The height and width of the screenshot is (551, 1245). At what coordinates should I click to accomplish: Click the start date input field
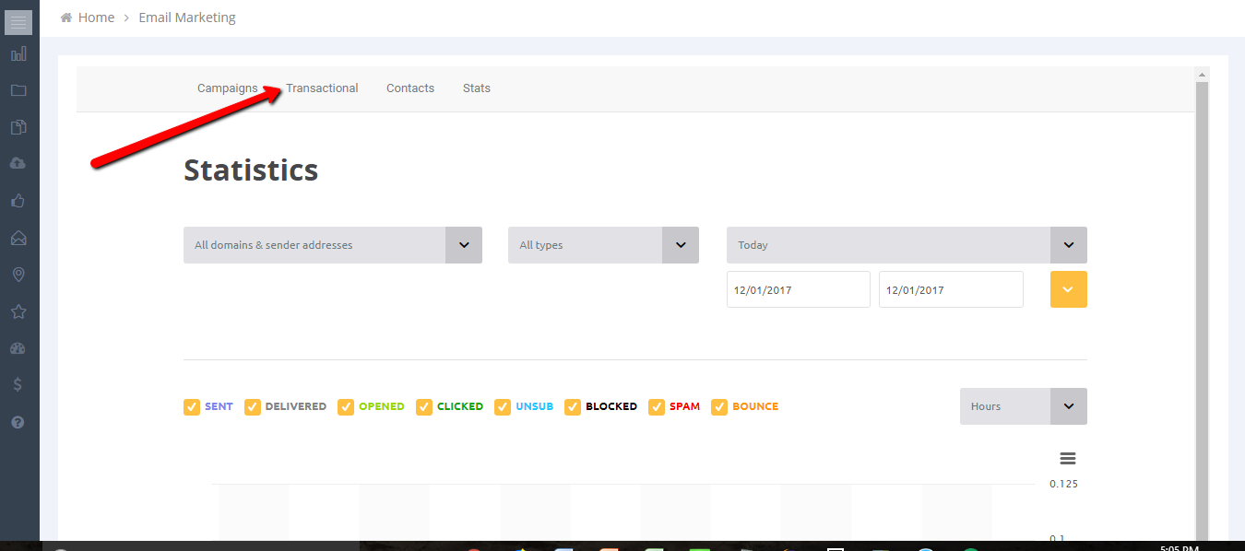click(798, 289)
